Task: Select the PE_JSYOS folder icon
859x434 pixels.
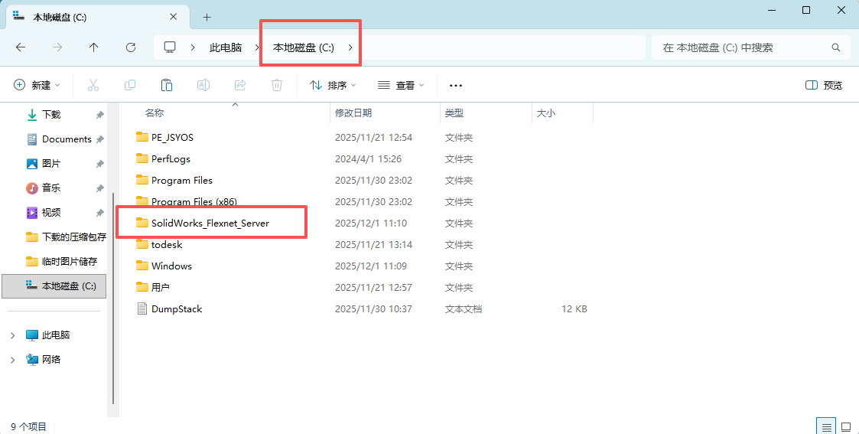Action: coord(142,137)
